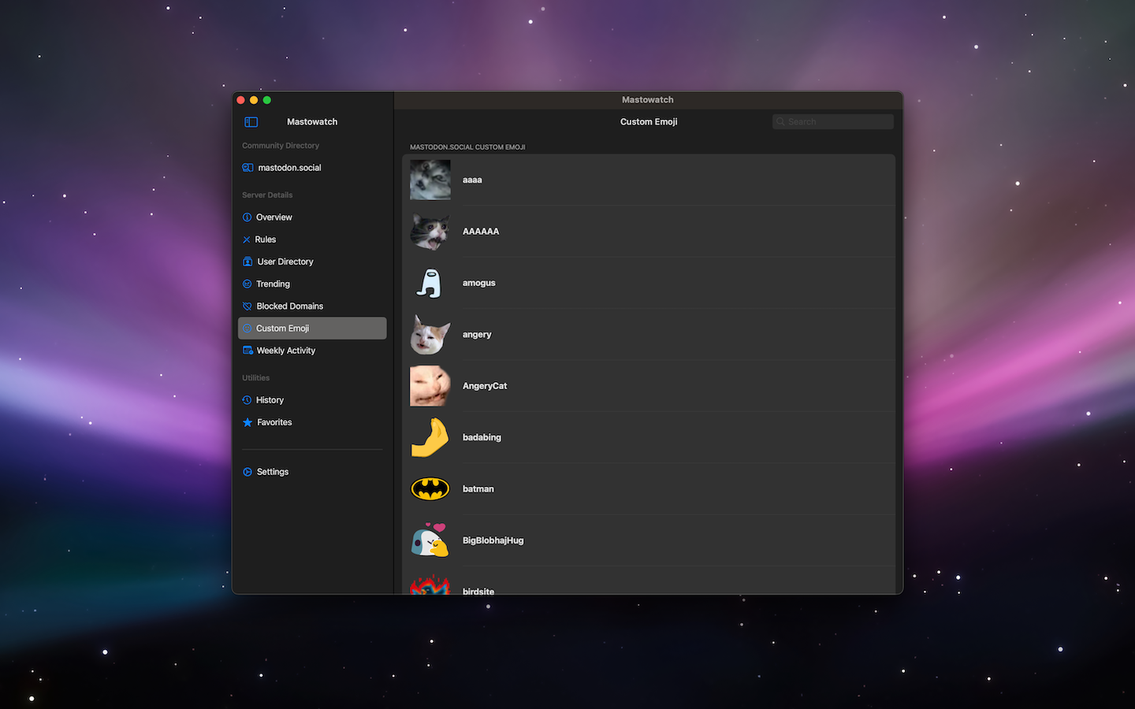Open the History utility

pos(312,400)
